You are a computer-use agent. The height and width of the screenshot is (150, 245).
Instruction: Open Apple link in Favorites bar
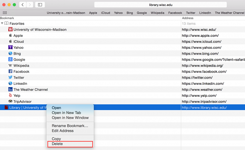93,13
